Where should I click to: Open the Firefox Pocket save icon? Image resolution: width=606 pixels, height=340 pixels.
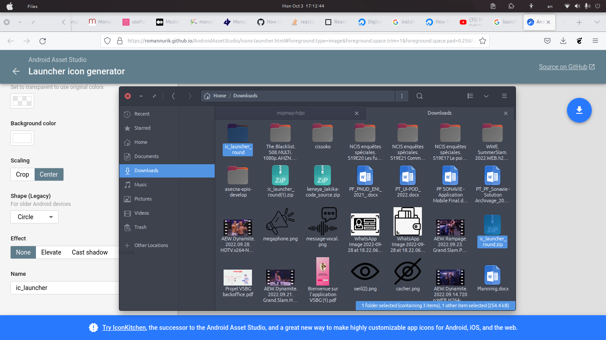click(547, 41)
